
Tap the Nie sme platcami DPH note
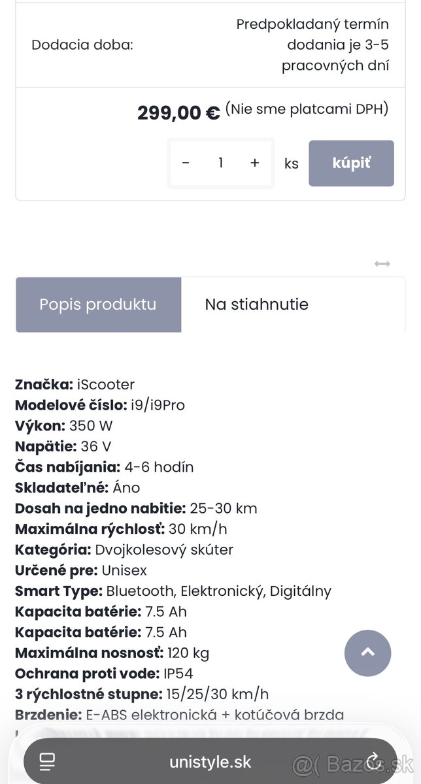(x=307, y=109)
